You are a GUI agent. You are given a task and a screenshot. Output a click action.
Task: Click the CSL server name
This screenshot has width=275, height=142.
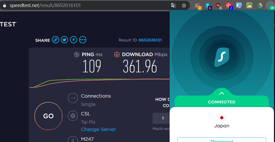[86, 114]
